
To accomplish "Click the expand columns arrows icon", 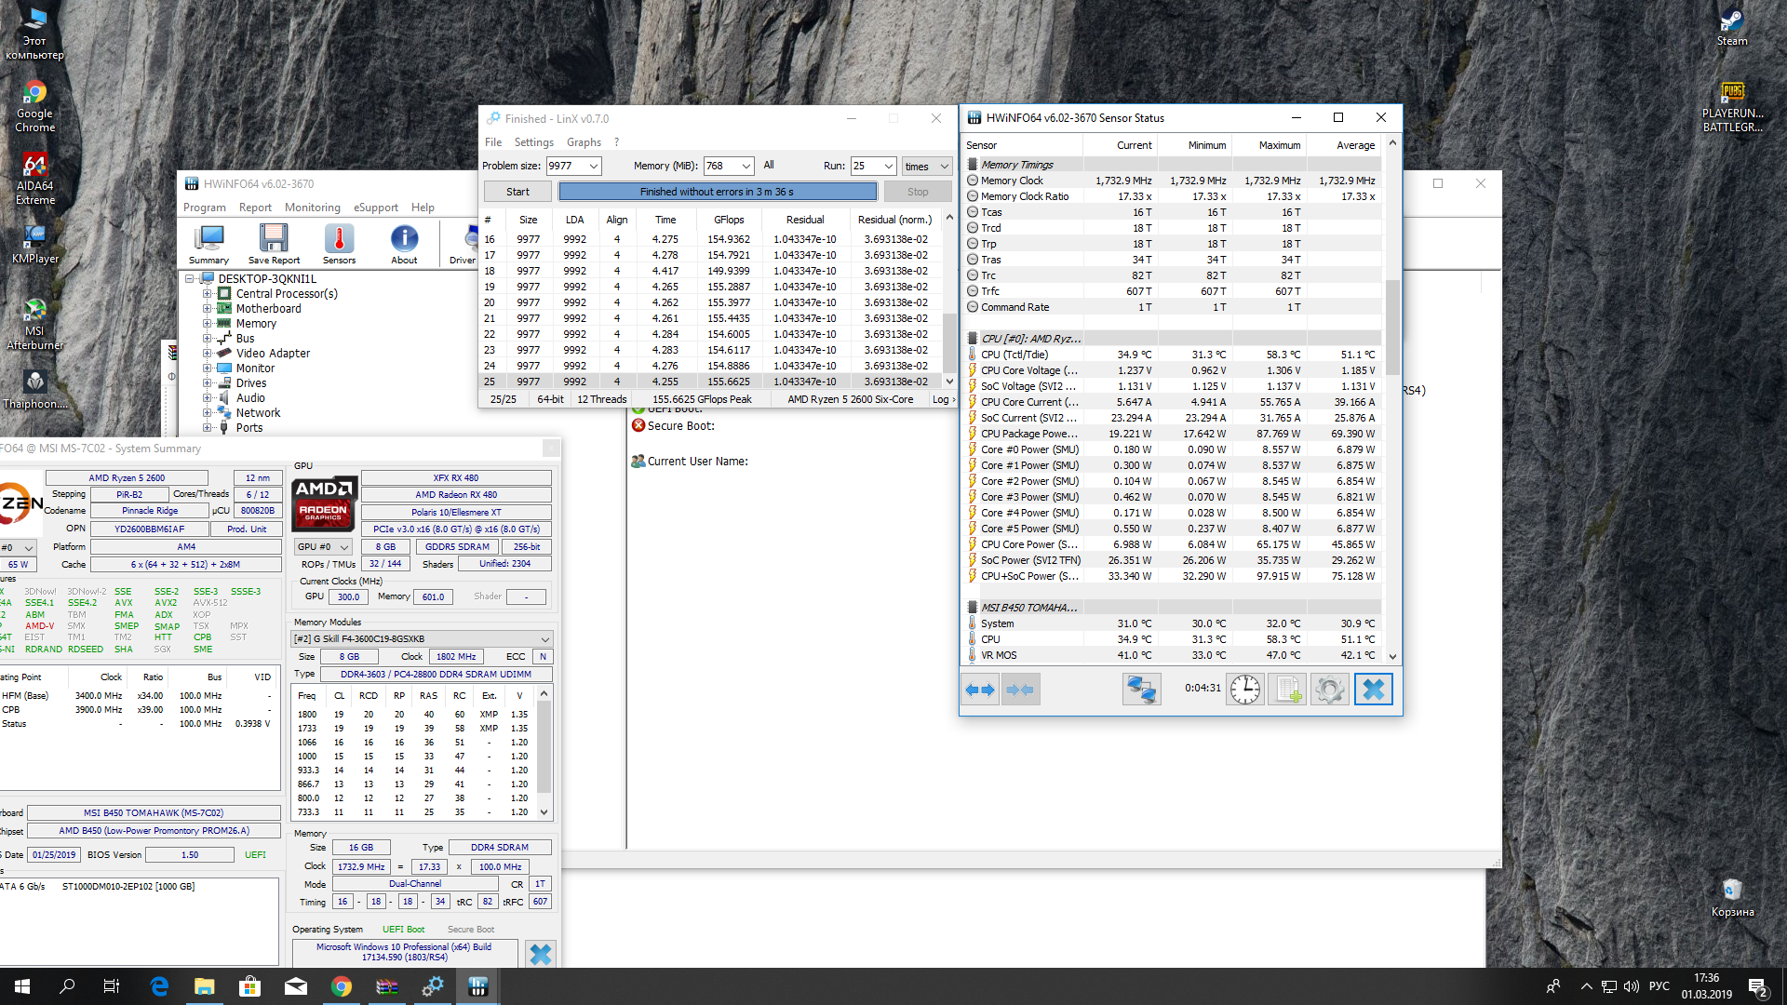I will [x=980, y=690].
